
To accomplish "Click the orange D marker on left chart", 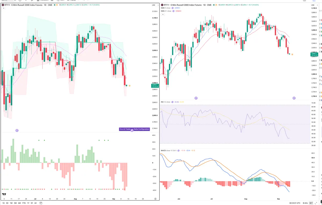I will click(130, 86).
